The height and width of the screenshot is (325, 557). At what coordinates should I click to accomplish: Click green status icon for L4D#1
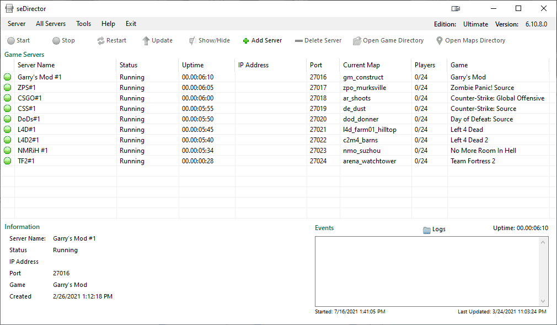click(8, 130)
